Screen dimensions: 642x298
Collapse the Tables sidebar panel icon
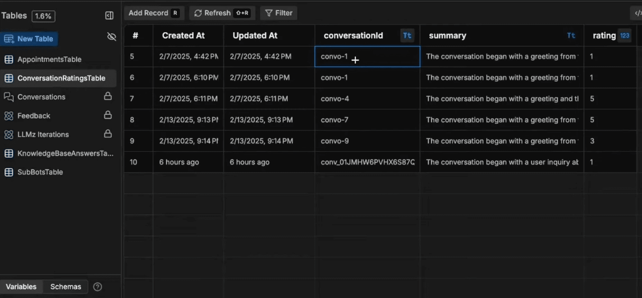pyautogui.click(x=109, y=16)
